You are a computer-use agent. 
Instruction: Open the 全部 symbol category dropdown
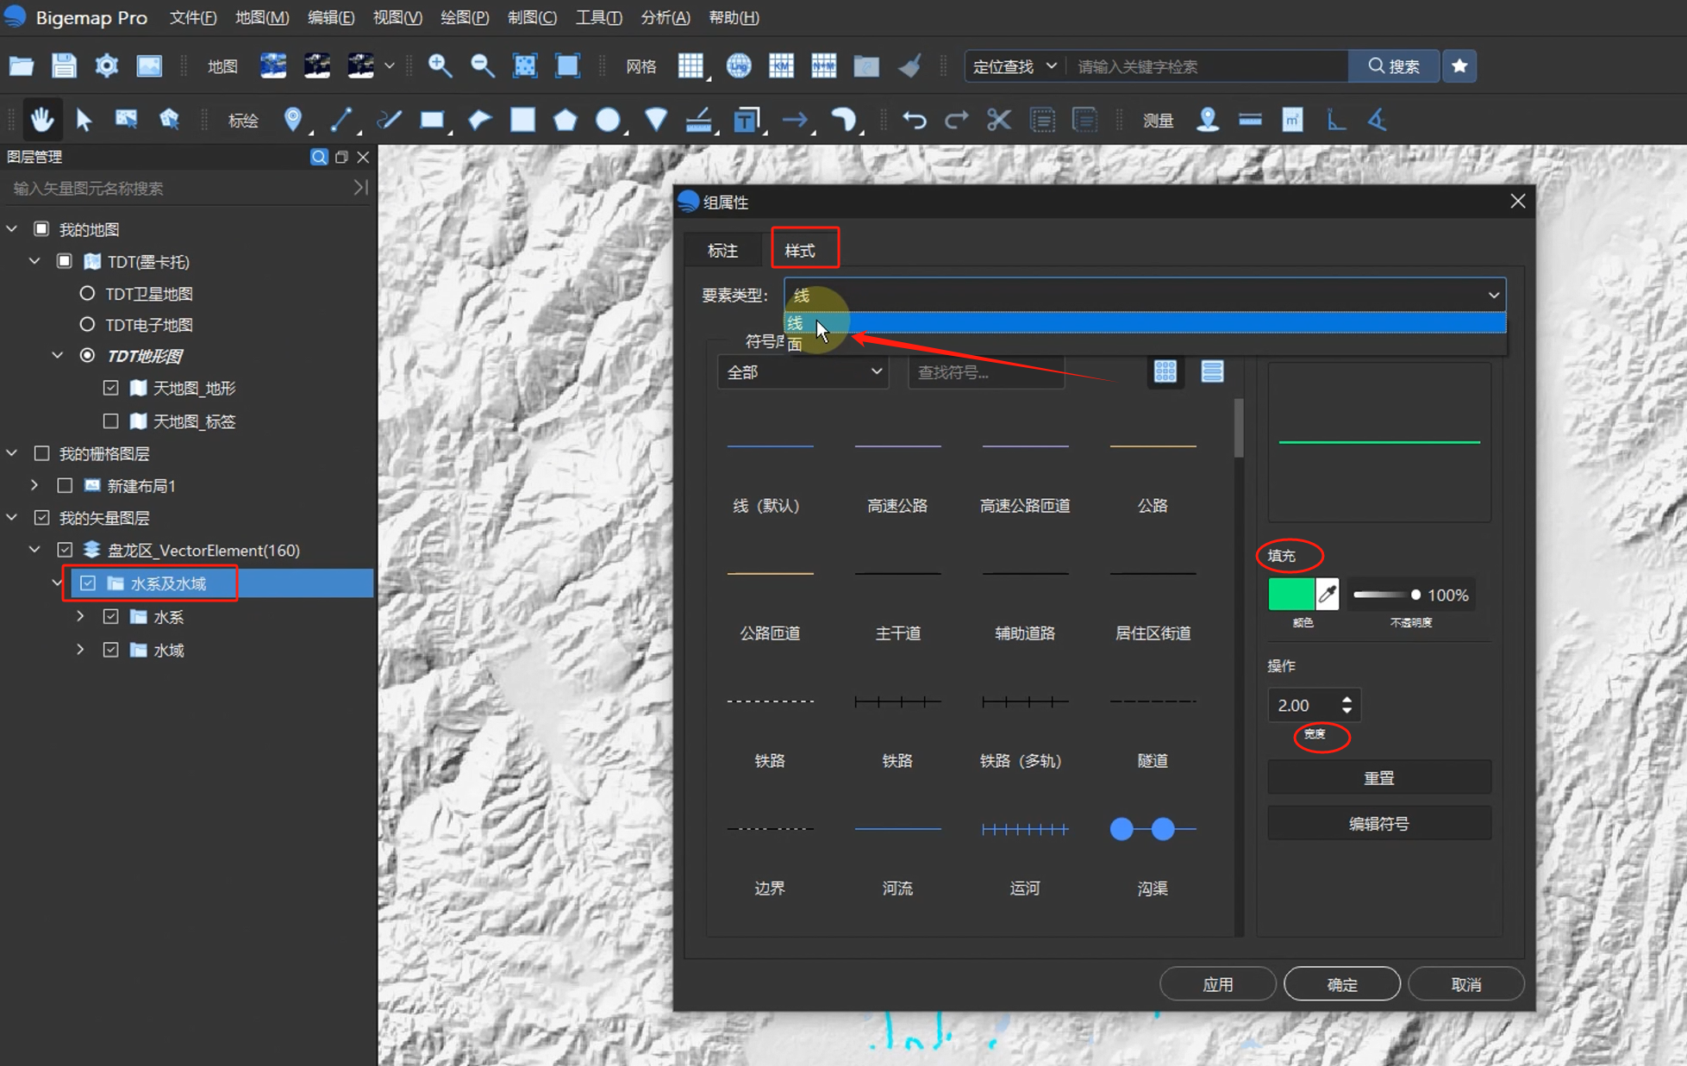pos(803,372)
